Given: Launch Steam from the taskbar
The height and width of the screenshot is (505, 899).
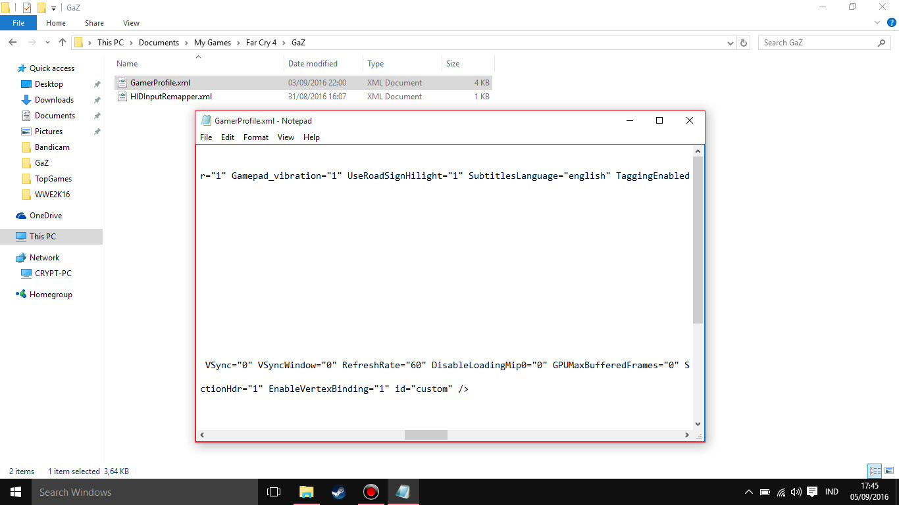Looking at the screenshot, I should (338, 492).
